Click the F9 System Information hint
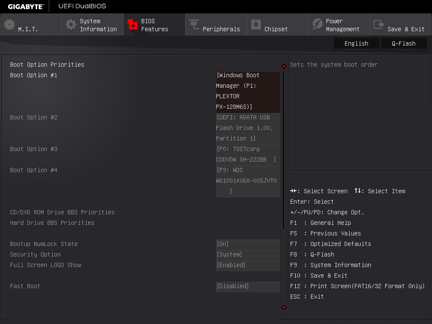The height and width of the screenshot is (324, 432). pos(331,265)
